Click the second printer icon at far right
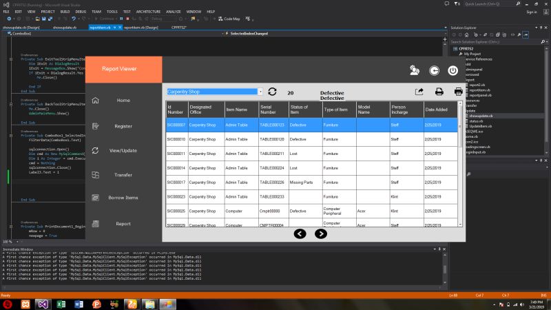Image resolution: width=551 pixels, height=310 pixels. point(458,92)
